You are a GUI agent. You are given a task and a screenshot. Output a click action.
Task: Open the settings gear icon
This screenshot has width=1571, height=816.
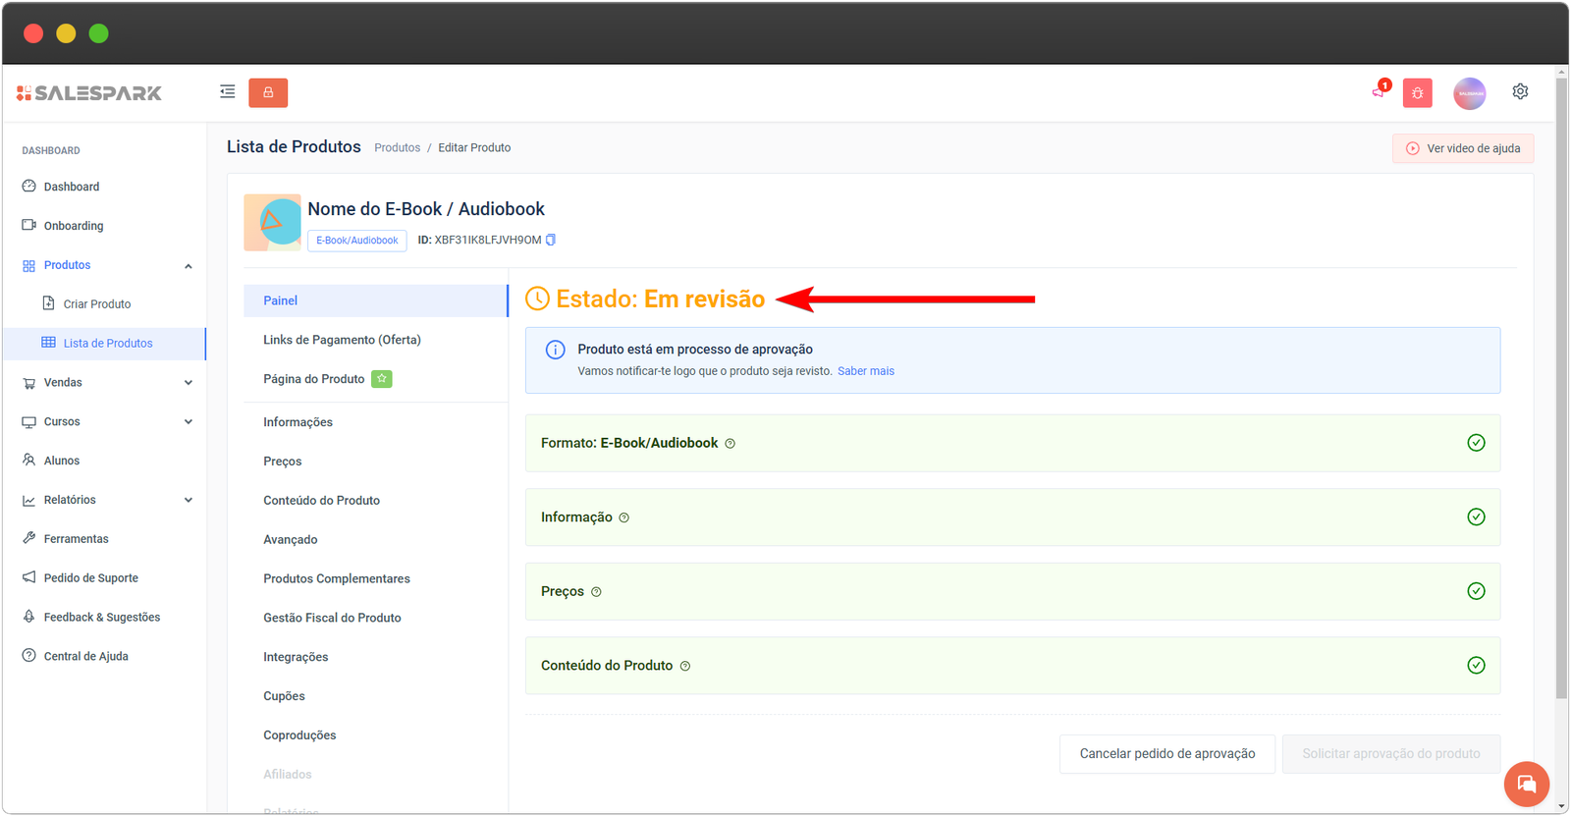1520,91
